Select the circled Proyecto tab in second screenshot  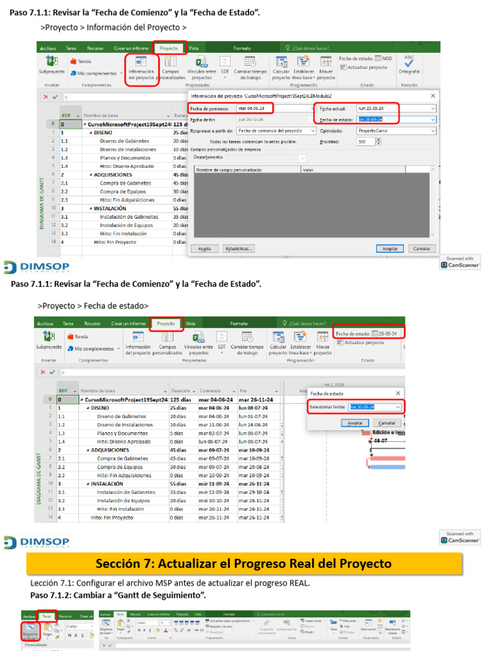tap(166, 324)
